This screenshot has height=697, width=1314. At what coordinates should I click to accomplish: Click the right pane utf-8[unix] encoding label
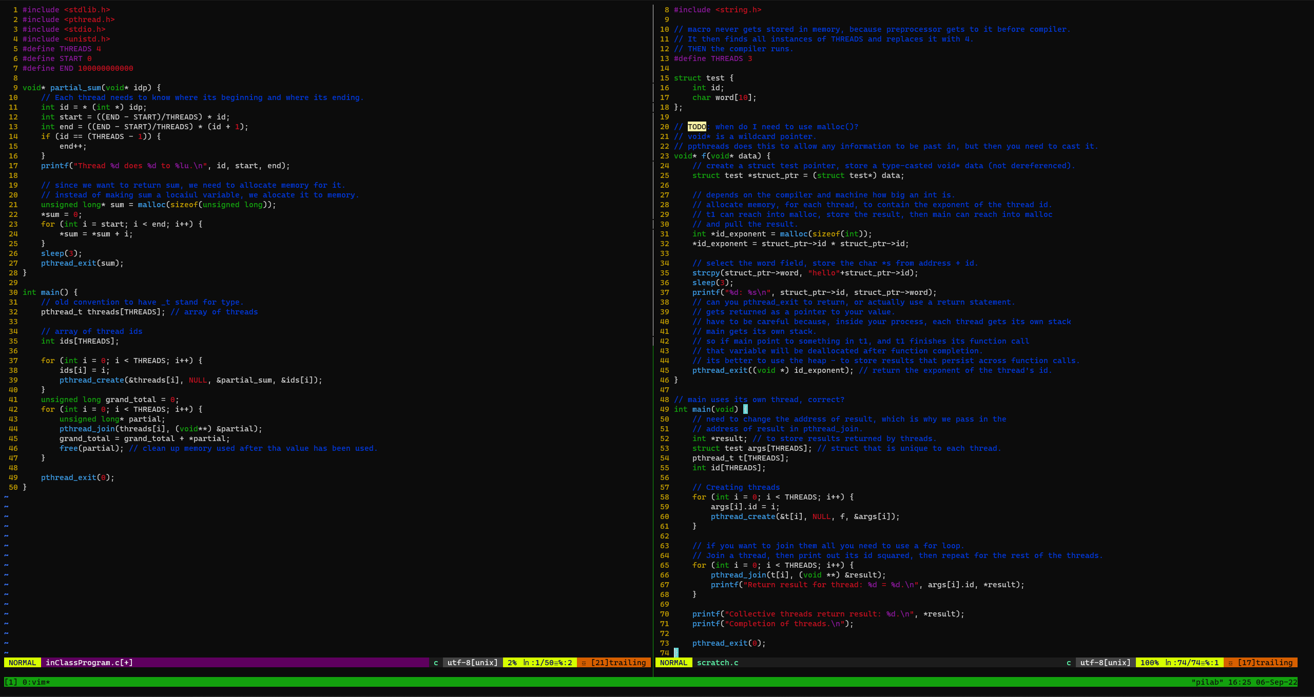[x=1105, y=663]
